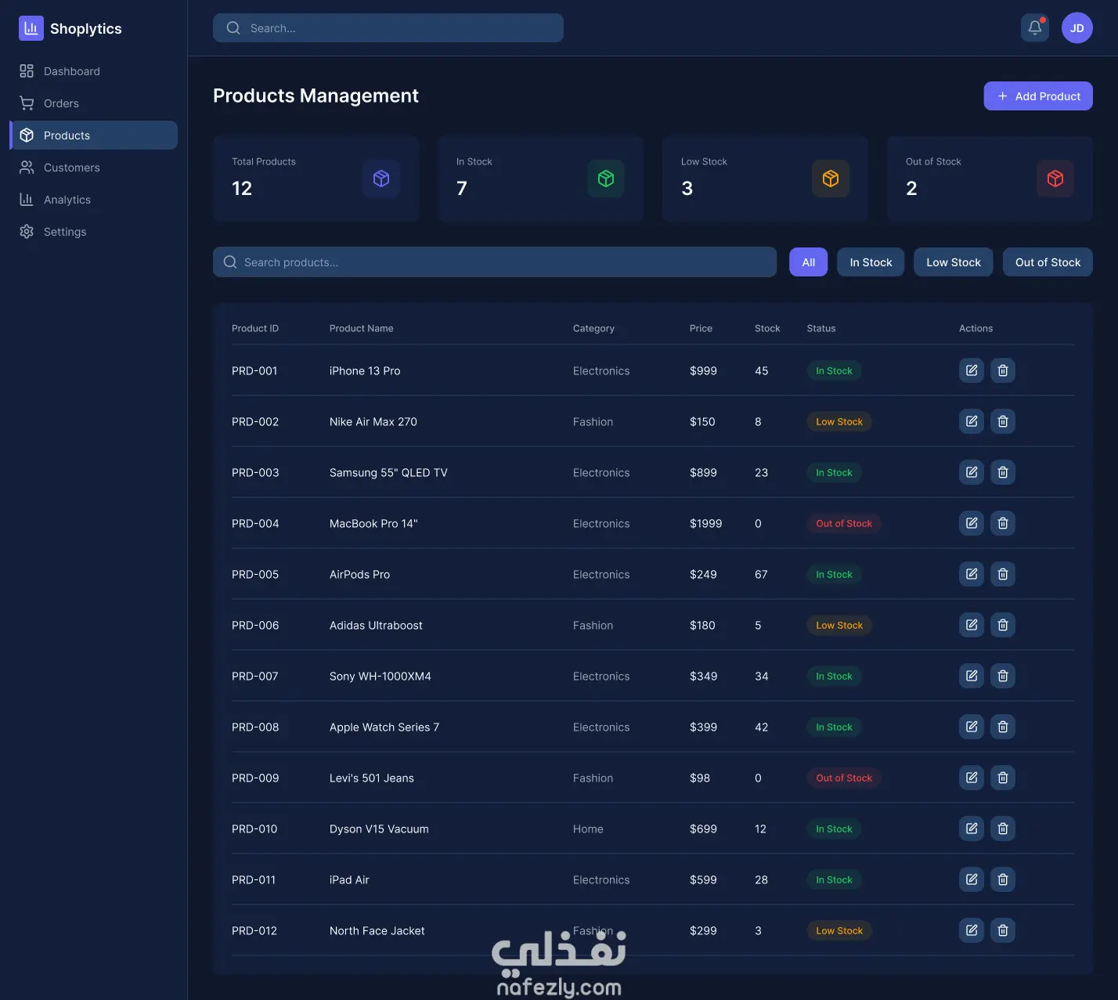The height and width of the screenshot is (1000, 1118).
Task: Delete the Adidas Ultraboost product
Action: tap(1003, 625)
